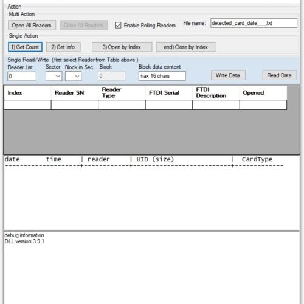Click the FTDI Serial column header

[x=169, y=92]
